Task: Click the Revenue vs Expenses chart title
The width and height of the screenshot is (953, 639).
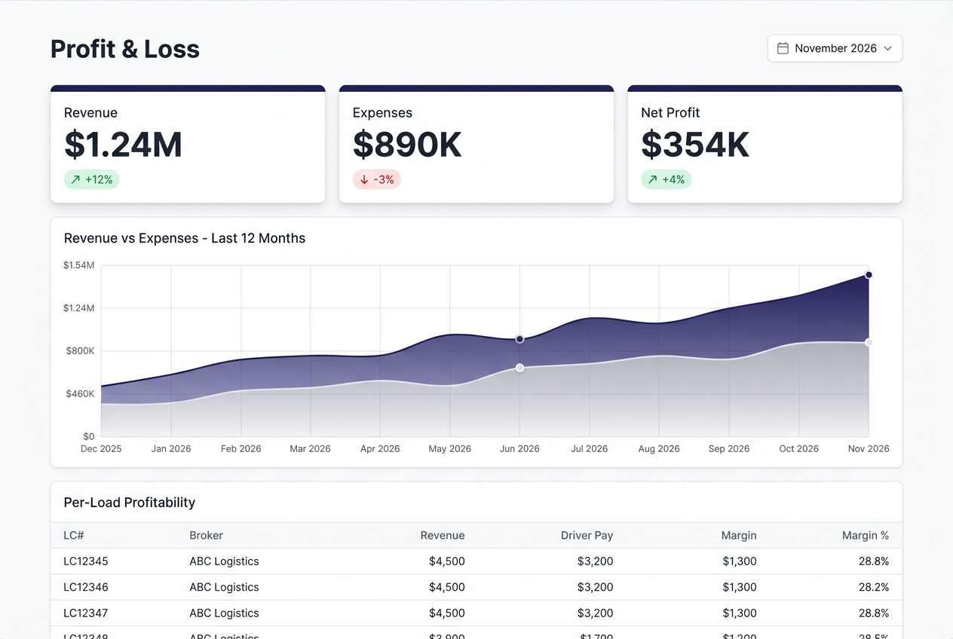Action: coord(185,238)
